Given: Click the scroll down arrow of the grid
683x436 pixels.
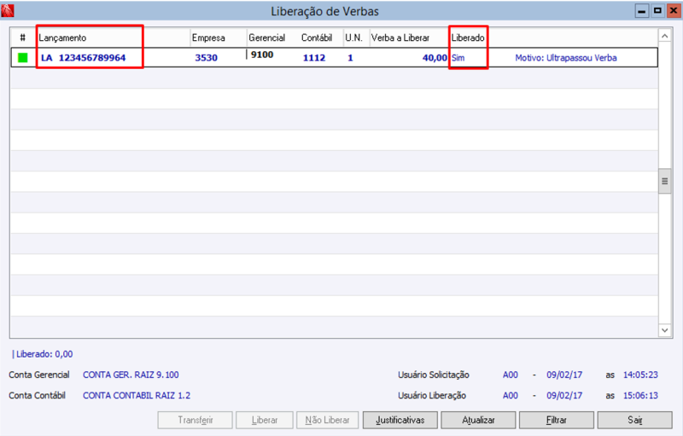Looking at the screenshot, I should click(x=665, y=330).
